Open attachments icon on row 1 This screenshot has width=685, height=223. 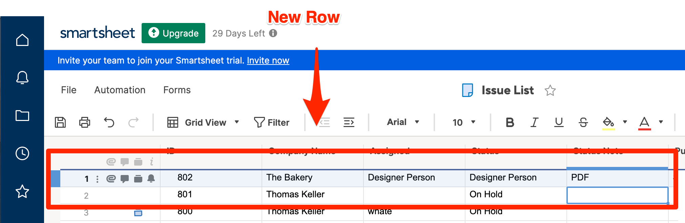click(111, 179)
